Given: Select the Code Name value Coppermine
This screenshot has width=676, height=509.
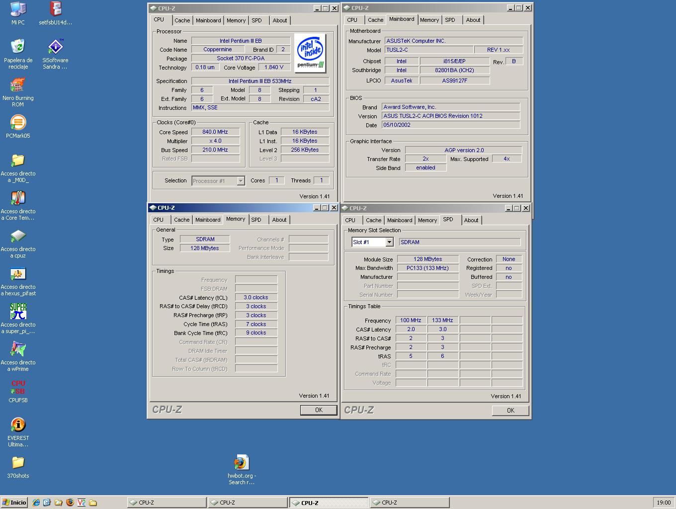Looking at the screenshot, I should [x=218, y=49].
